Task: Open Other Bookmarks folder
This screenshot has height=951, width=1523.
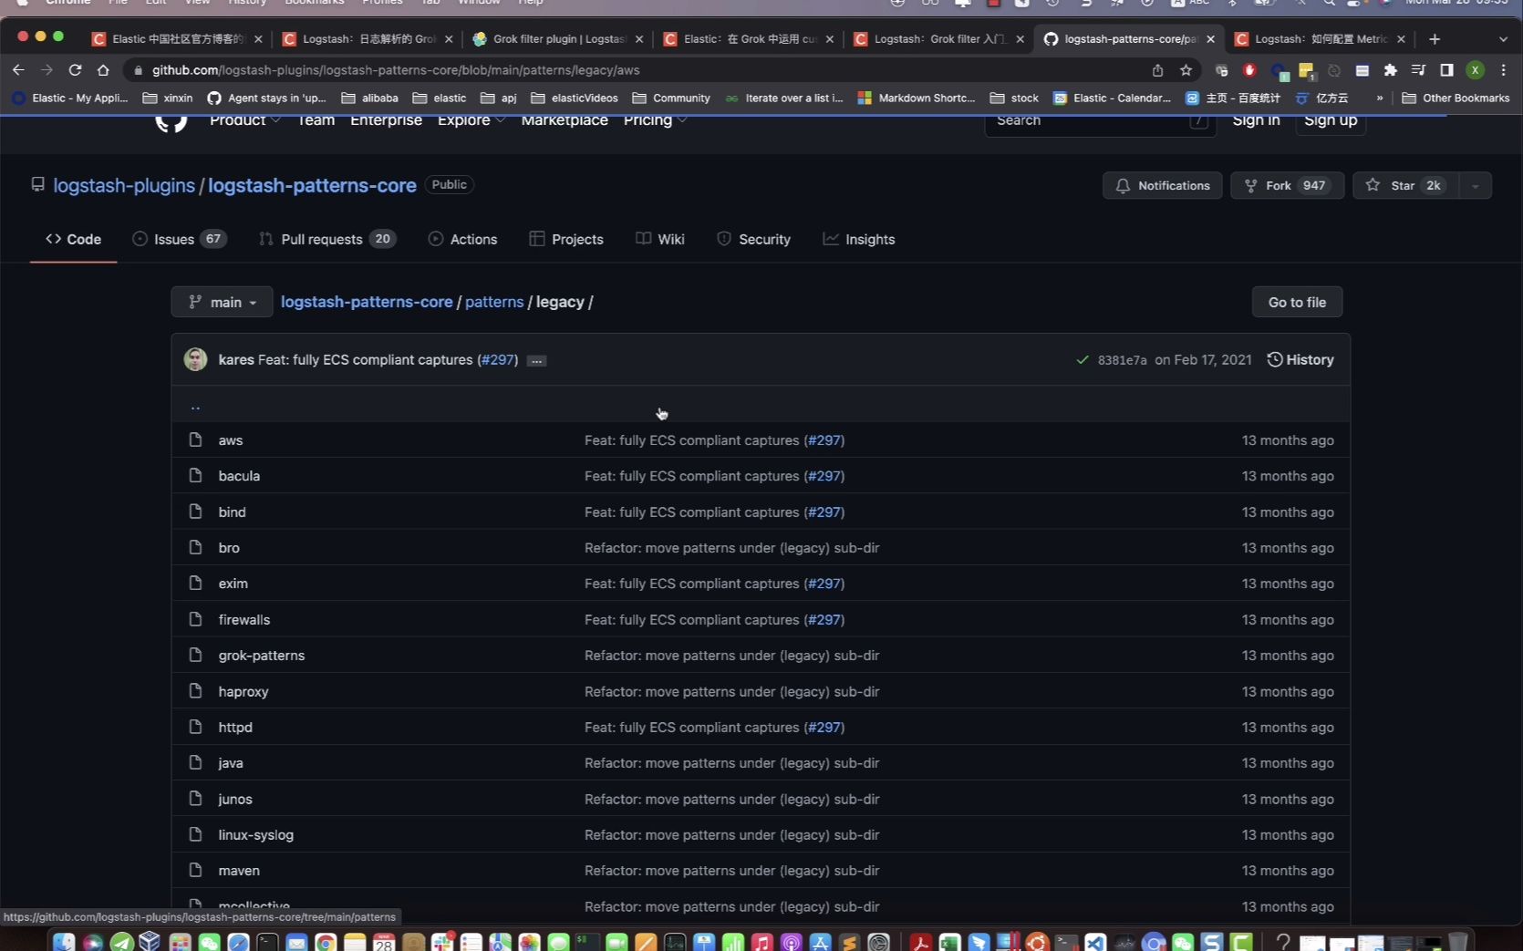Action: coord(1456,98)
